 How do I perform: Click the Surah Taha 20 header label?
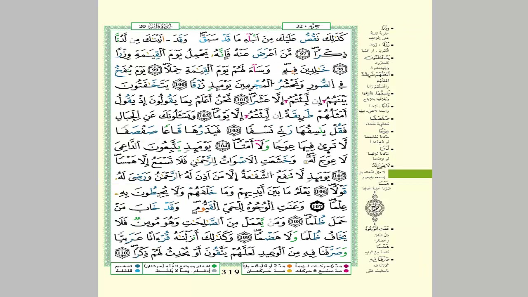coord(155,26)
